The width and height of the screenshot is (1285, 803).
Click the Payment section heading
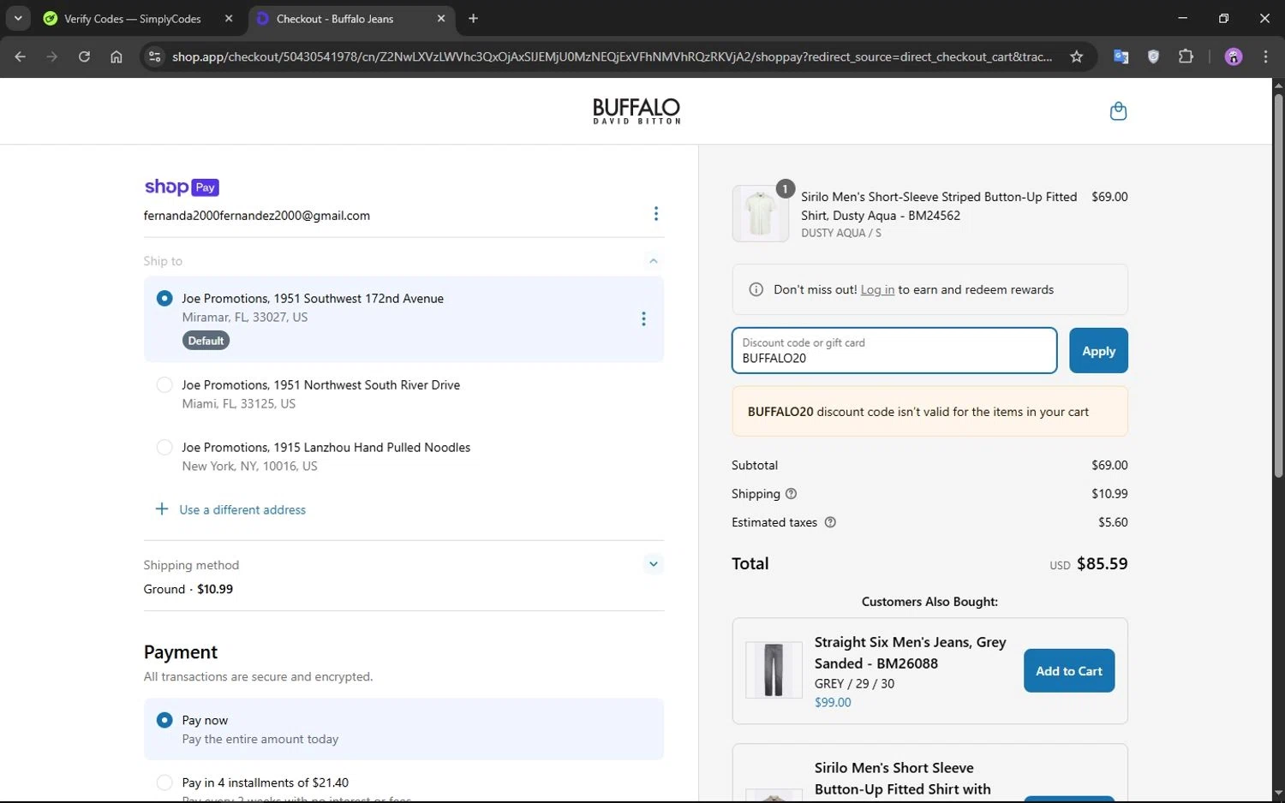click(x=181, y=652)
